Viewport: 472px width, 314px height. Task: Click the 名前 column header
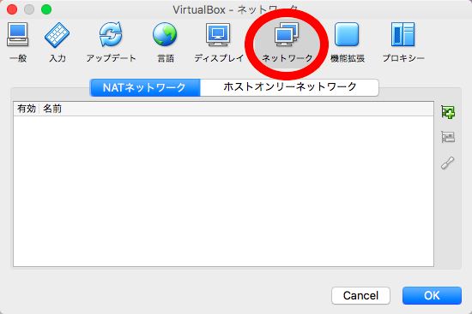[52, 109]
